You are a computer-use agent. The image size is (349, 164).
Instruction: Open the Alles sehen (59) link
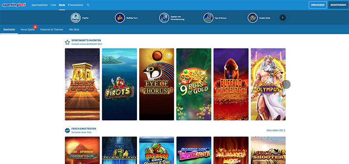(x=276, y=130)
